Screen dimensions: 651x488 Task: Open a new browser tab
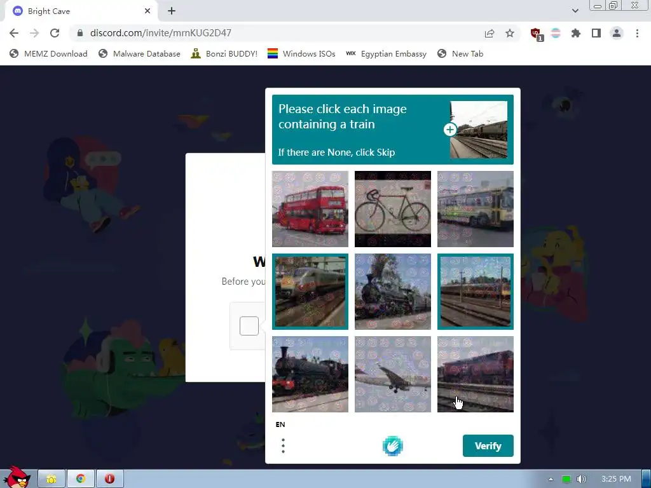tap(172, 11)
